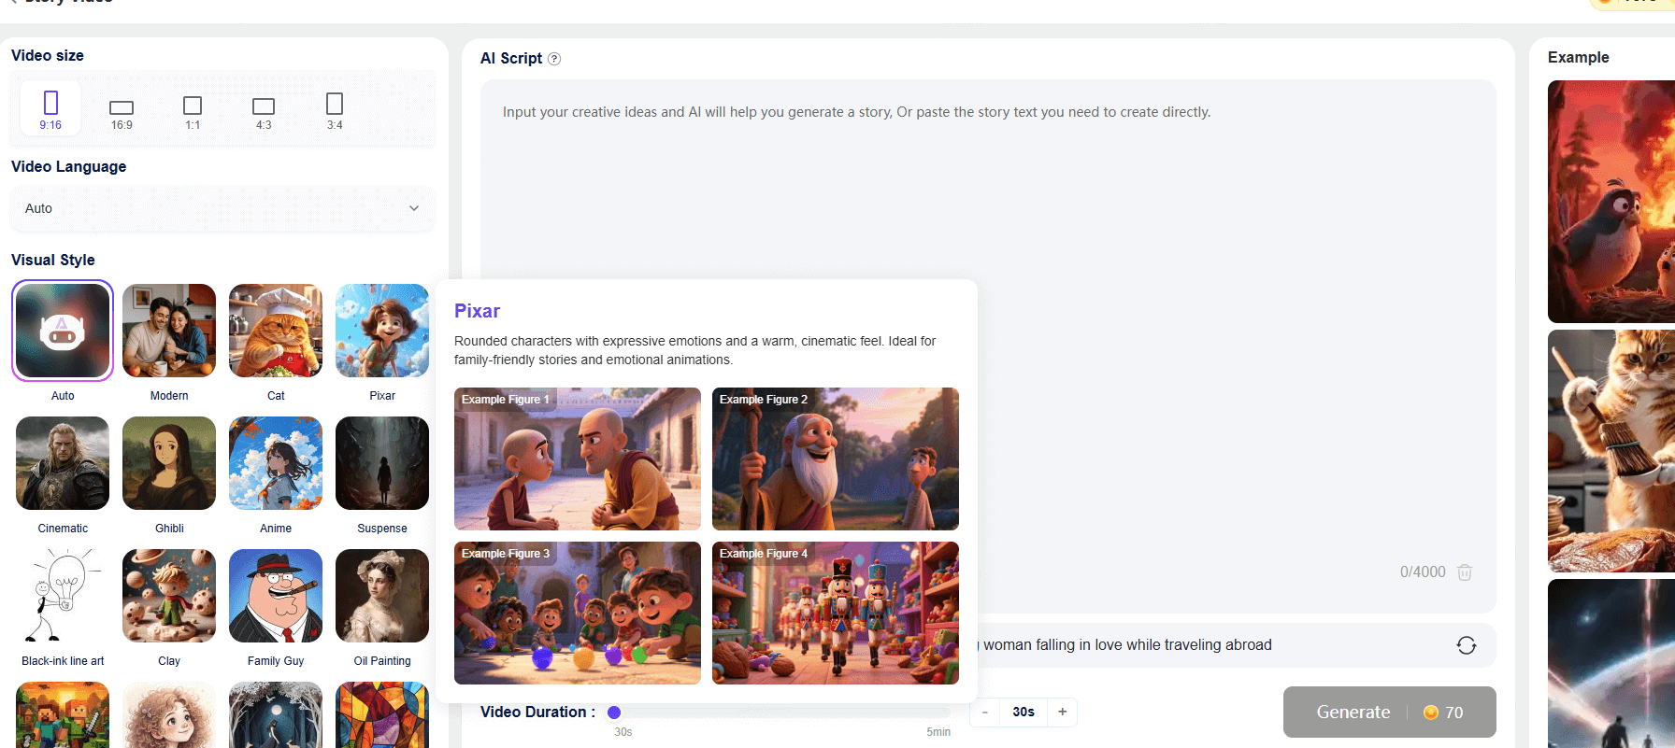The width and height of the screenshot is (1675, 748).
Task: Select the Auto visual style icon
Action: 63,331
